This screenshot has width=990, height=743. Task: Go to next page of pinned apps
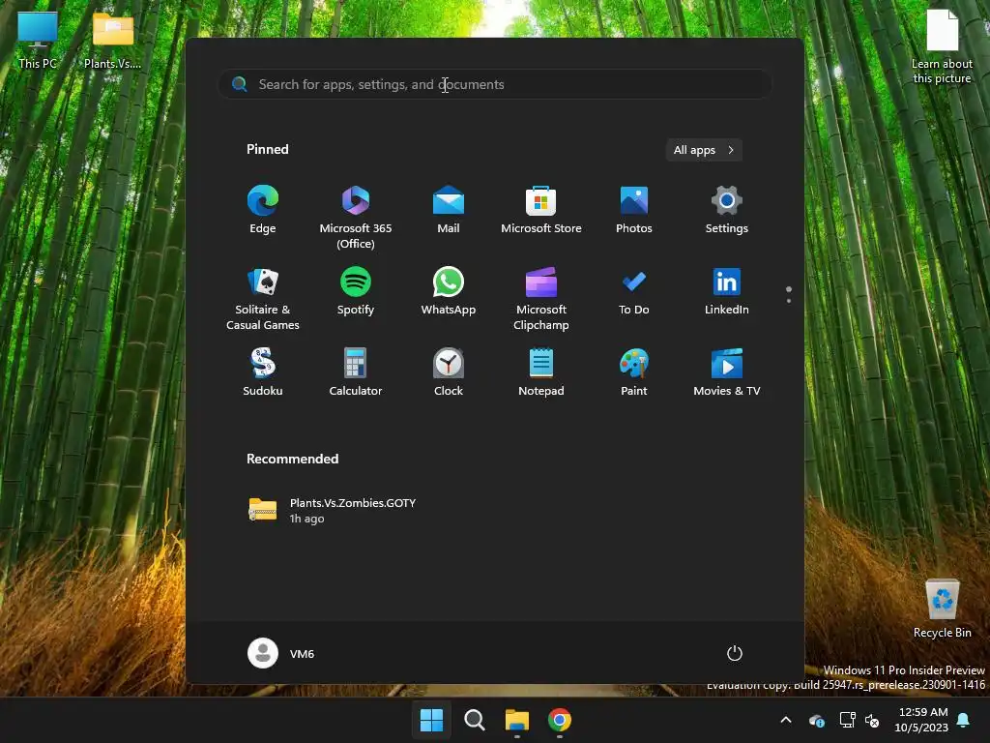pos(789,301)
